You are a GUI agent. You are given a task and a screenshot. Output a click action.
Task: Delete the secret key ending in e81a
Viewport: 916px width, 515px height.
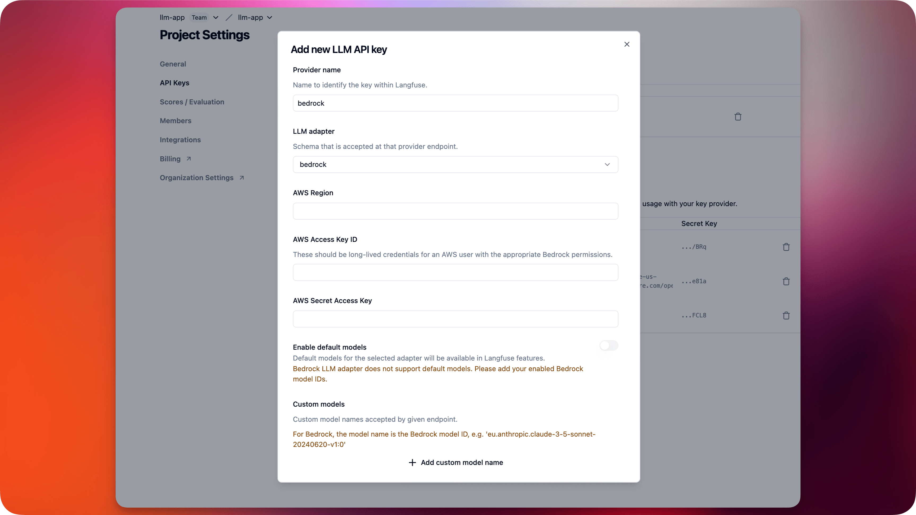click(786, 281)
